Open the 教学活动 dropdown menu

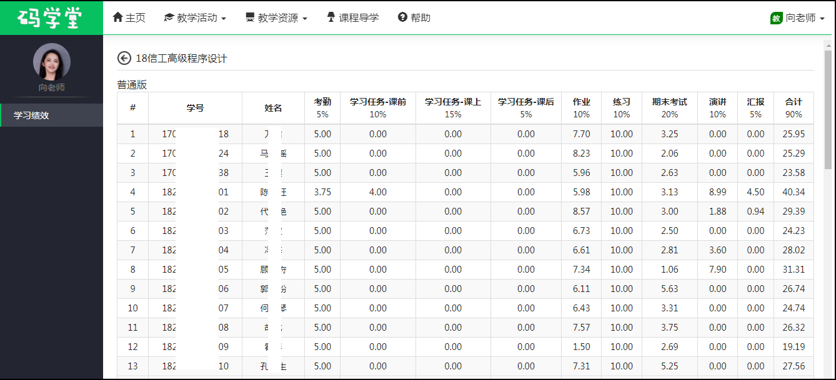[x=195, y=17]
